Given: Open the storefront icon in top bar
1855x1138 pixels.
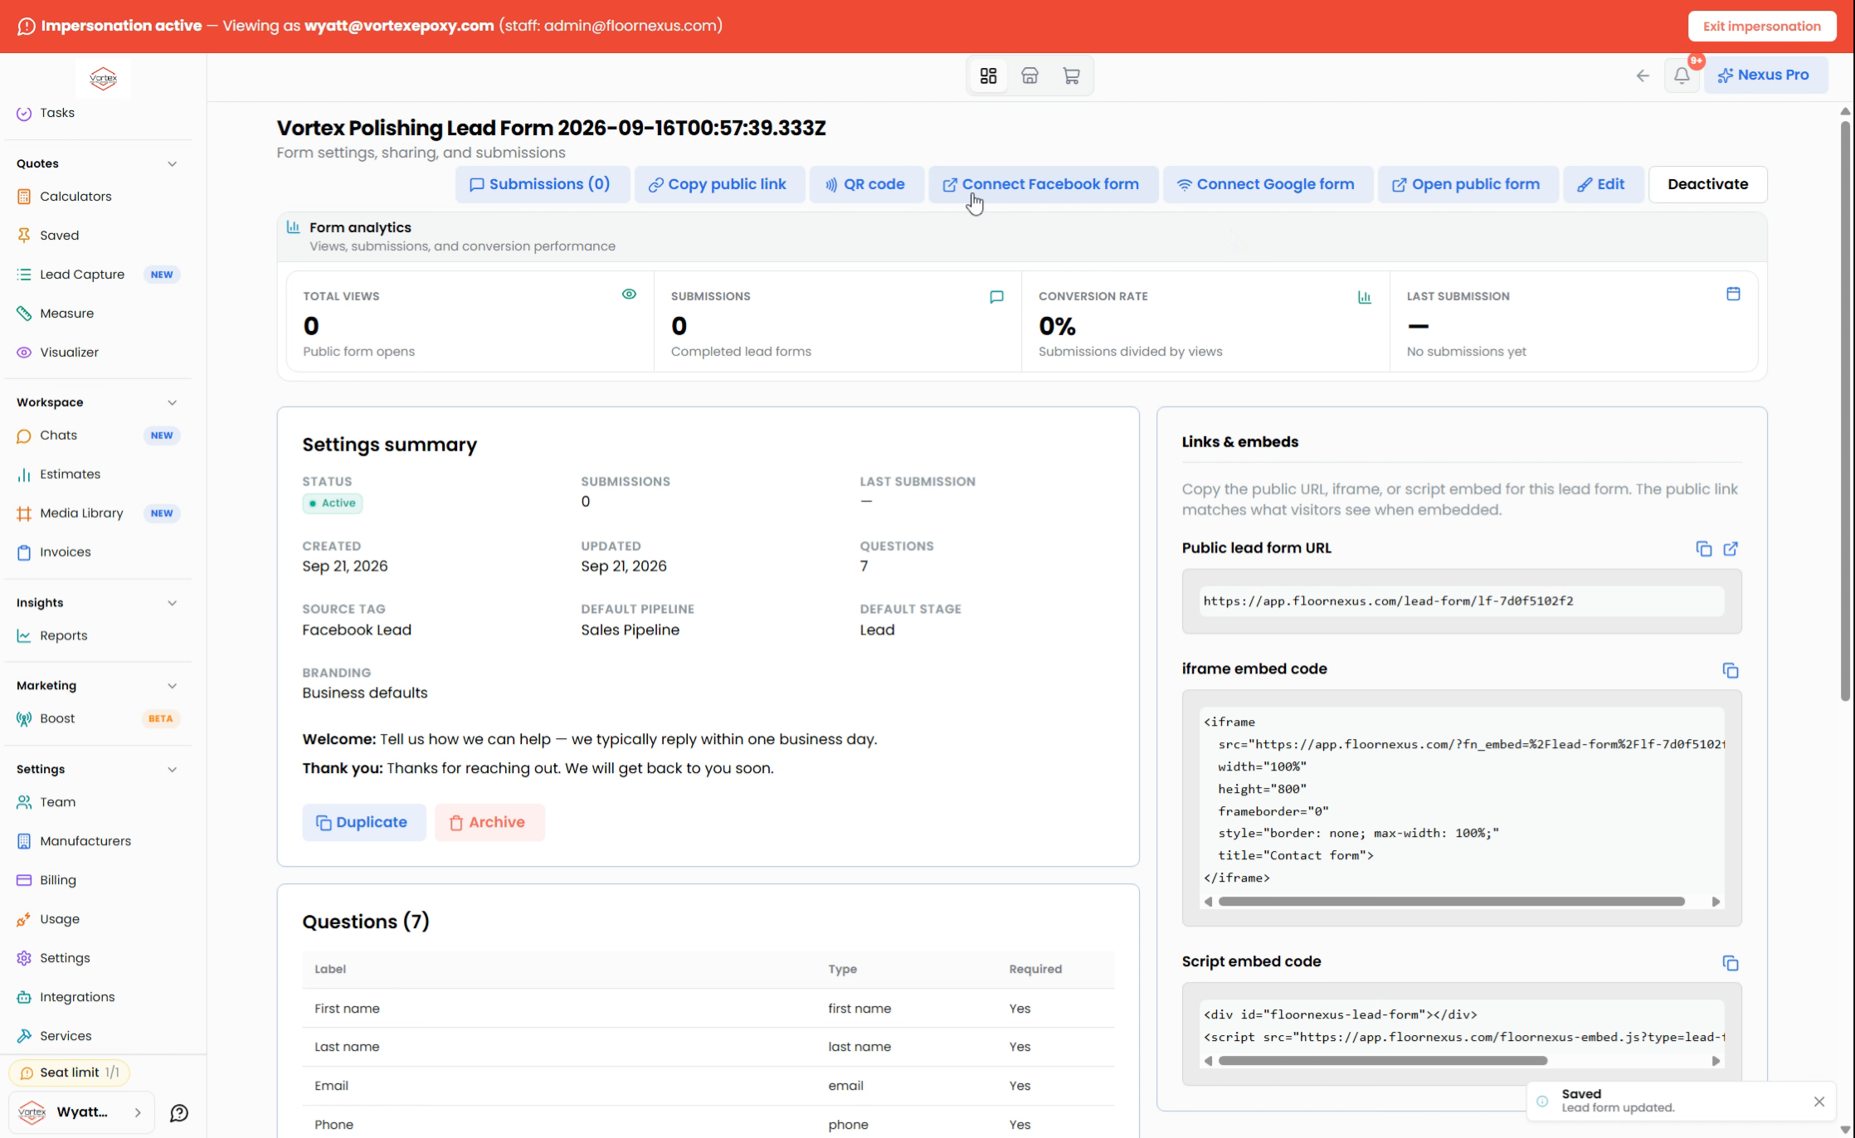Looking at the screenshot, I should tap(1030, 75).
